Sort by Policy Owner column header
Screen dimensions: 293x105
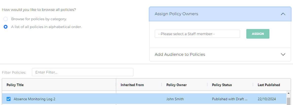(x=177, y=85)
